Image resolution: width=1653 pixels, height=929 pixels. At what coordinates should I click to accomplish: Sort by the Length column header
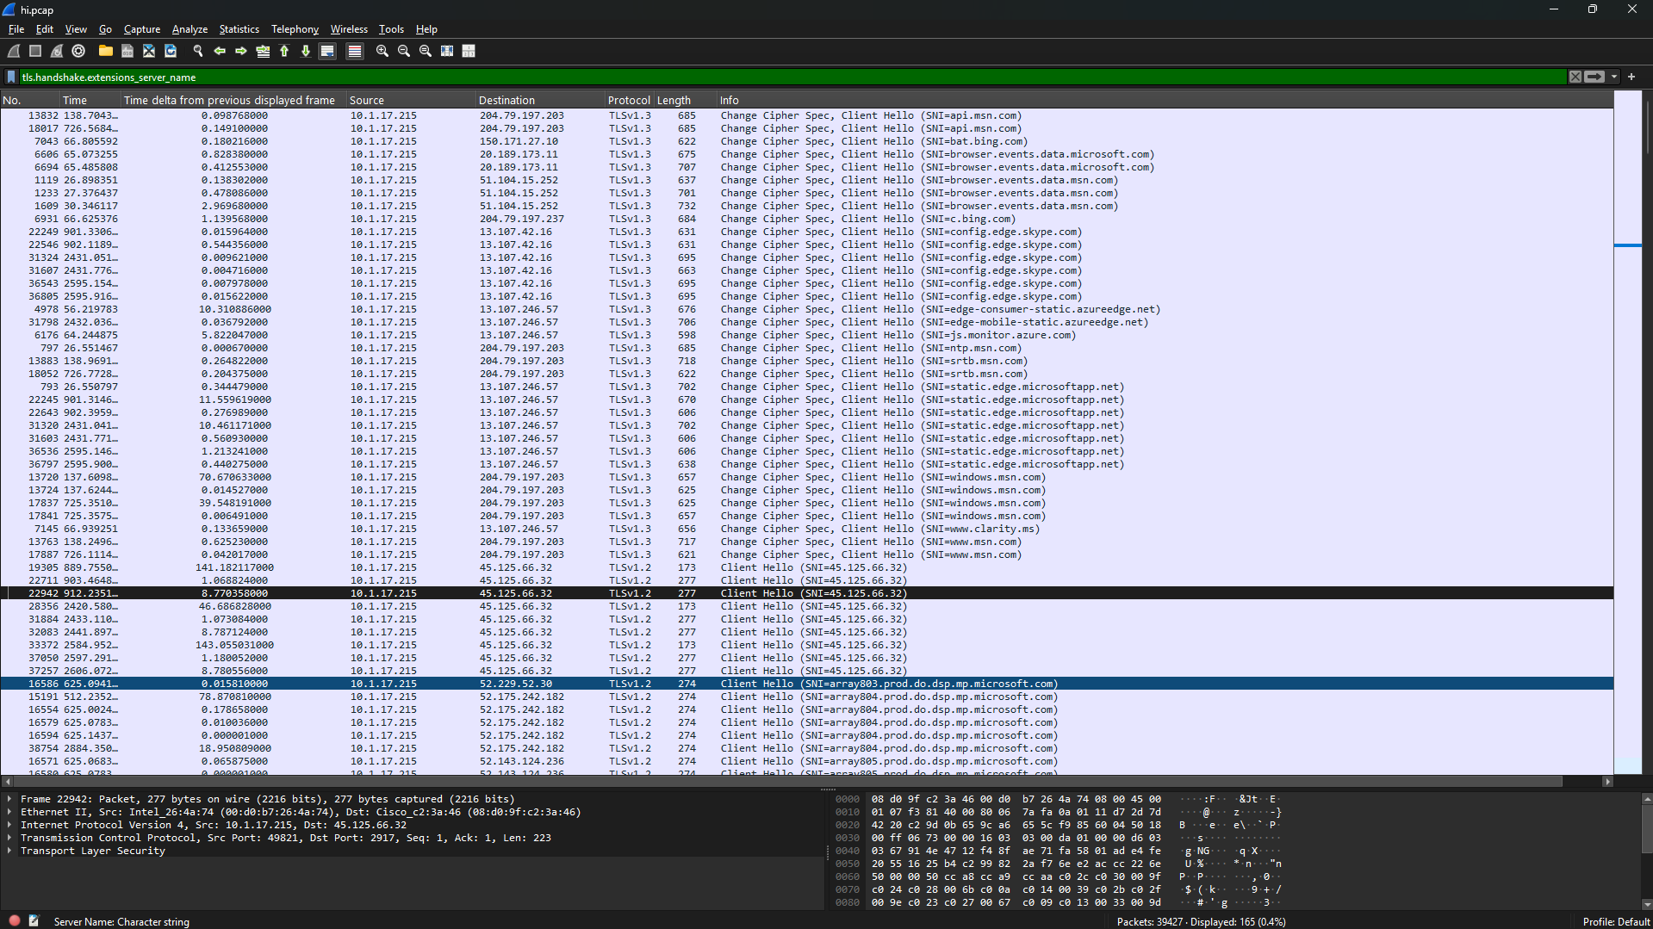pos(686,100)
